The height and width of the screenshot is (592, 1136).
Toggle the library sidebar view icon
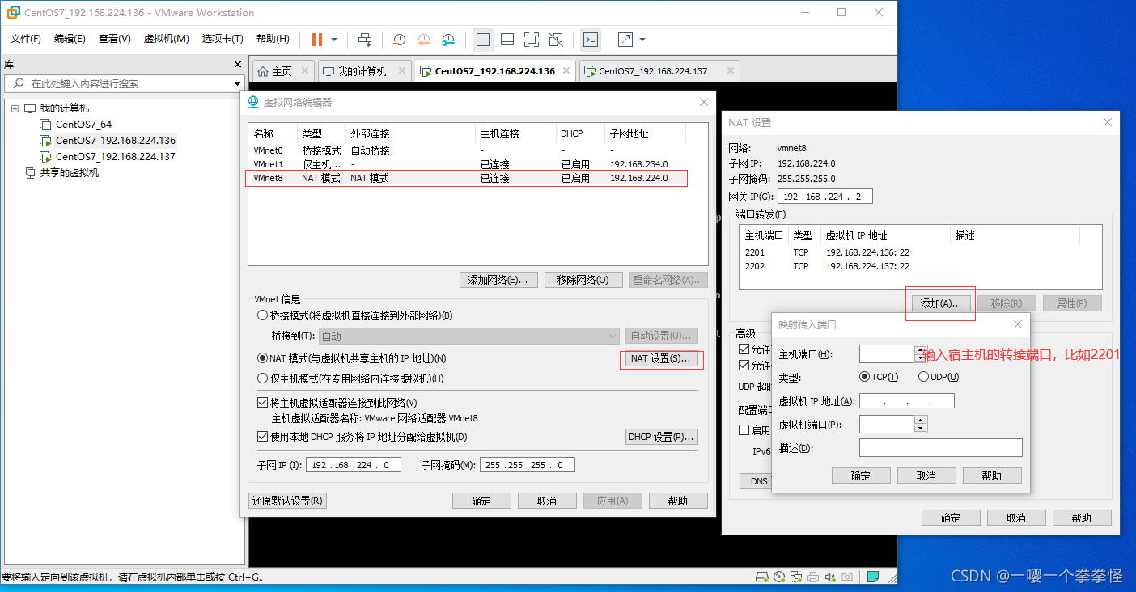[483, 39]
